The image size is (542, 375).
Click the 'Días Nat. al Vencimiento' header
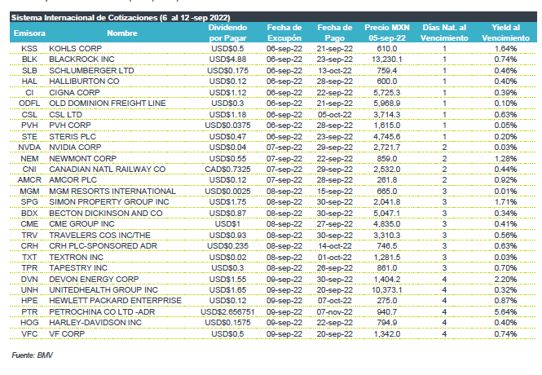(444, 33)
